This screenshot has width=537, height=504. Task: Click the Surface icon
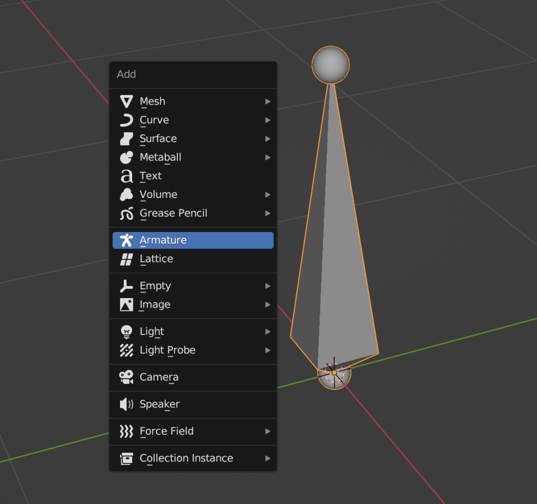point(126,139)
